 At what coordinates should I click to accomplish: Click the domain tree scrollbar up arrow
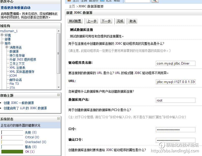click(58, 31)
